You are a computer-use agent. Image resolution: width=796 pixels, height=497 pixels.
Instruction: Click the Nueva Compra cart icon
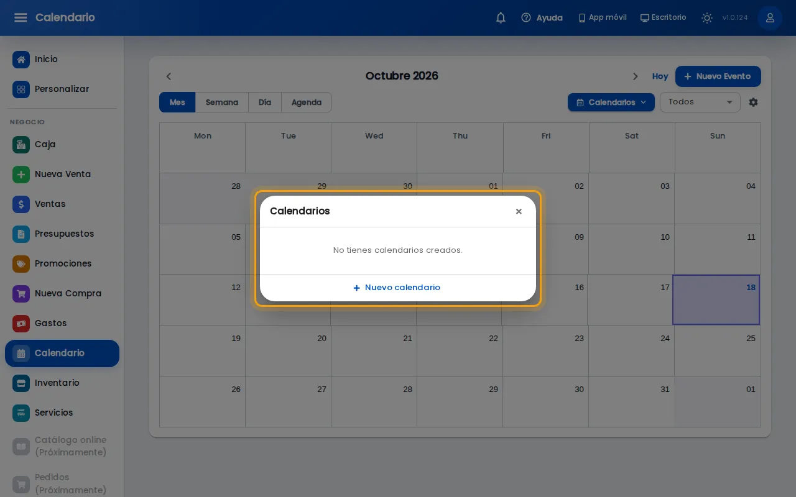(x=21, y=294)
